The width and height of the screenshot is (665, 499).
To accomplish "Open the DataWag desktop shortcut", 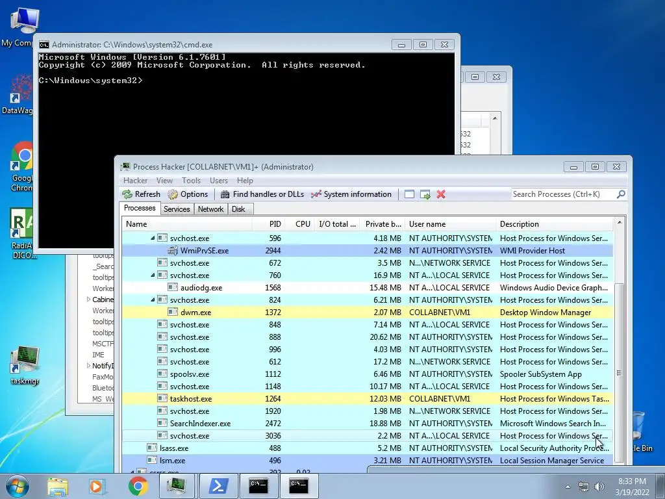I will 19,94.
